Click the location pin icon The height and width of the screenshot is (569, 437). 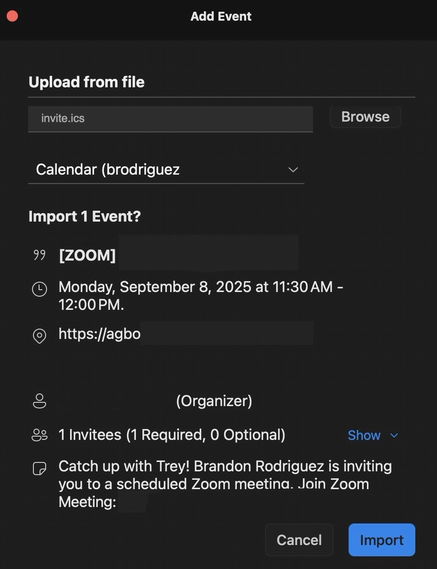[x=39, y=336]
